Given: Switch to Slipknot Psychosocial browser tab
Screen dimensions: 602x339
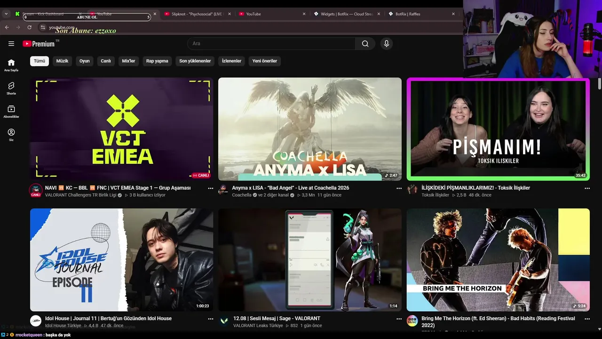Looking at the screenshot, I should 197,14.
